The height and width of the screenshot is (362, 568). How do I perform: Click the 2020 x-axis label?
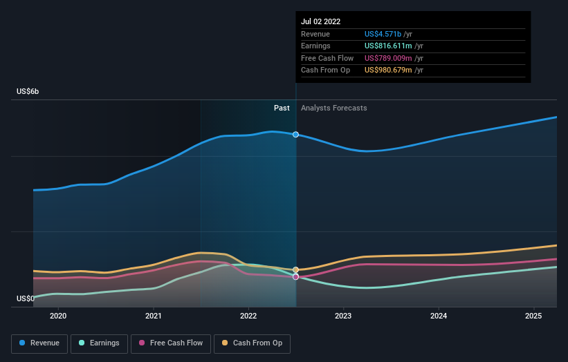click(58, 316)
